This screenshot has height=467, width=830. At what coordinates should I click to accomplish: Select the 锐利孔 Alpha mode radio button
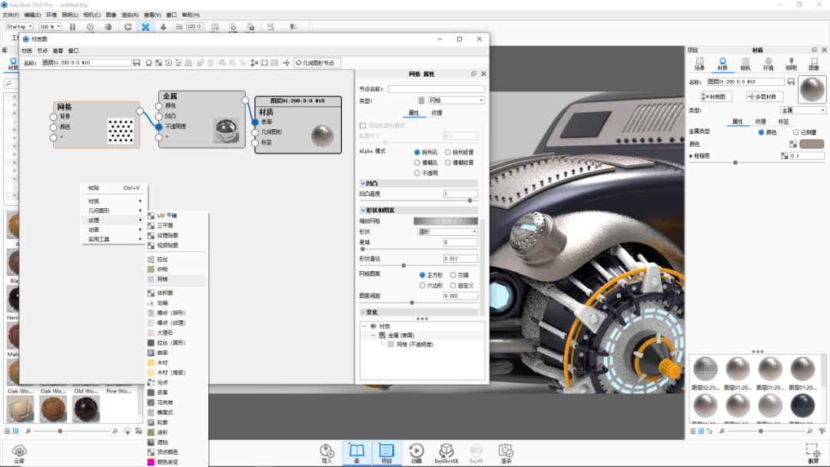(417, 152)
